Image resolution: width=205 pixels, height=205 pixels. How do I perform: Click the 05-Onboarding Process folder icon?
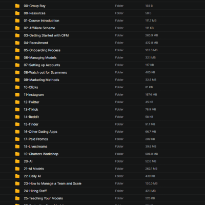click(x=17, y=50)
